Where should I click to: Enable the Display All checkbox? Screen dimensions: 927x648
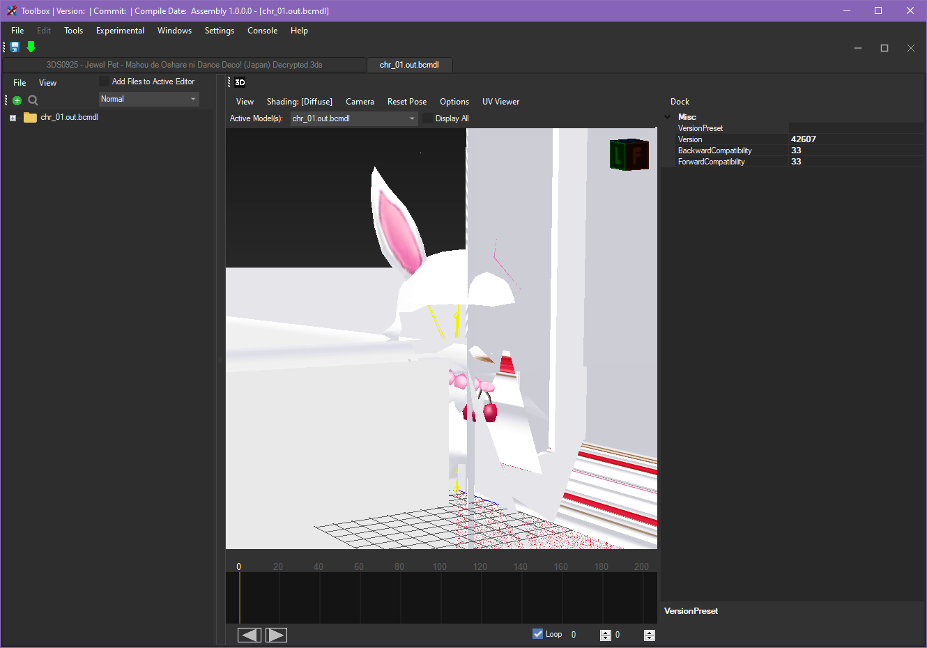(427, 118)
